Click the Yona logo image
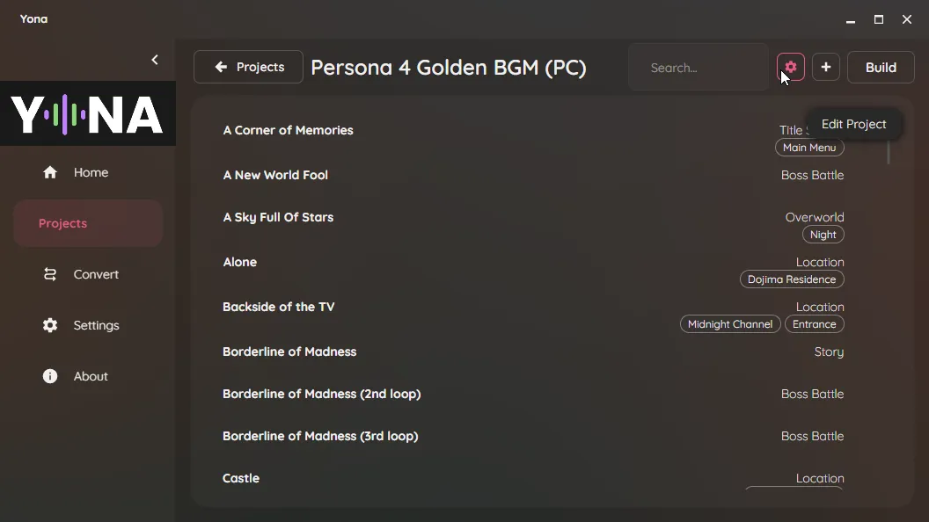Image resolution: width=929 pixels, height=522 pixels. (88, 113)
